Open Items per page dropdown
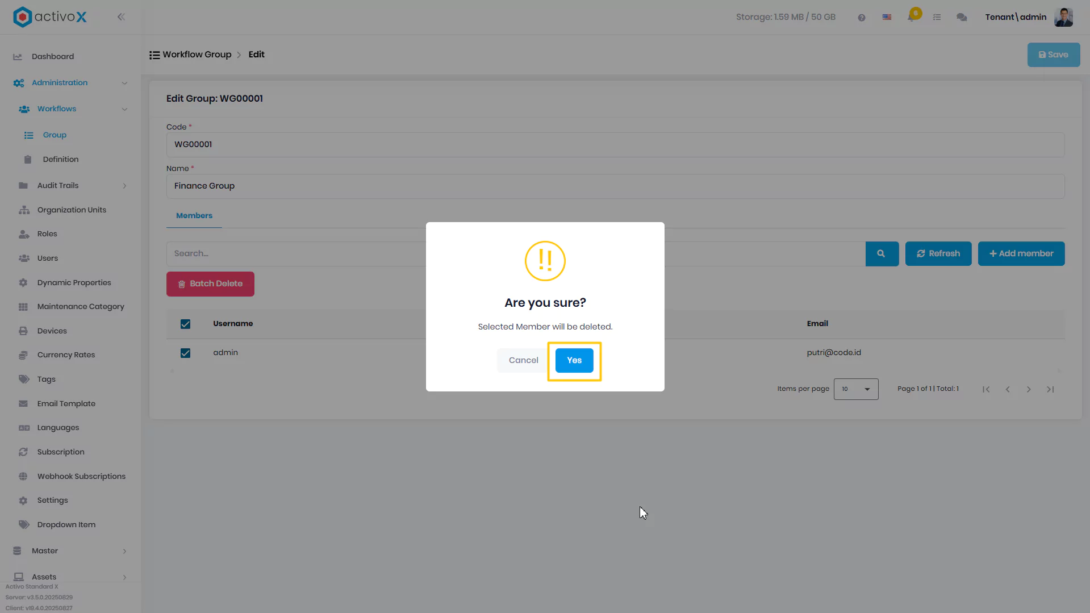 click(x=856, y=389)
